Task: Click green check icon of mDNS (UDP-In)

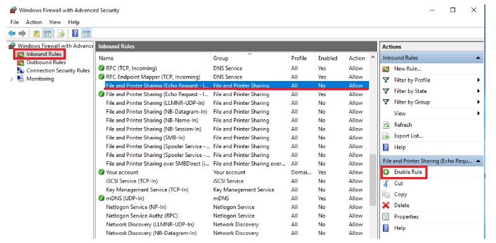Action: click(102, 198)
